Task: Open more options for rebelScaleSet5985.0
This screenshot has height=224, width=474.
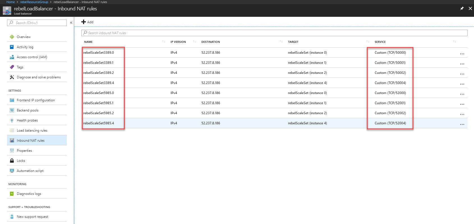Action: [462, 94]
